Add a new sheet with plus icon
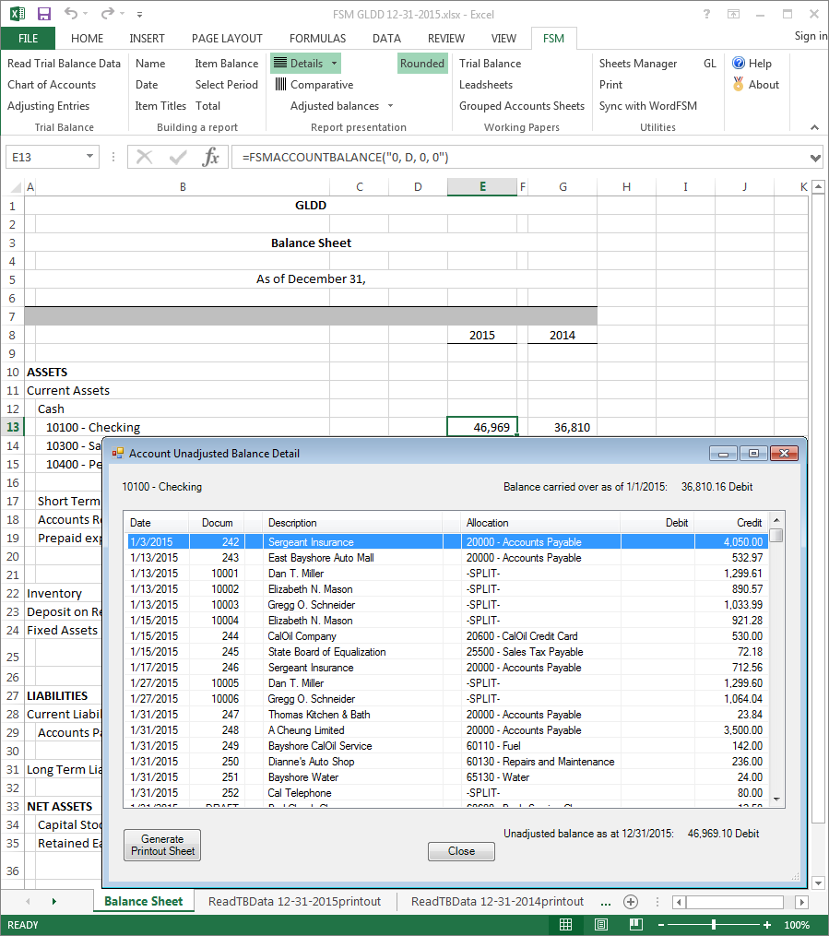 tap(630, 901)
